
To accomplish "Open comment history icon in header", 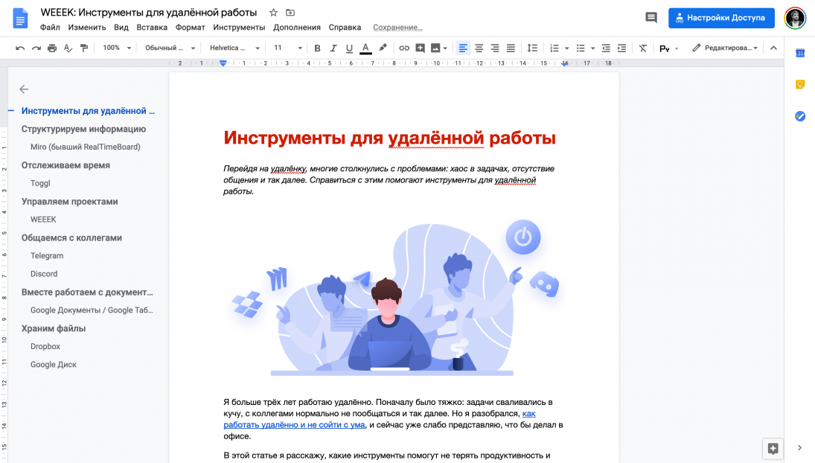I will point(651,18).
